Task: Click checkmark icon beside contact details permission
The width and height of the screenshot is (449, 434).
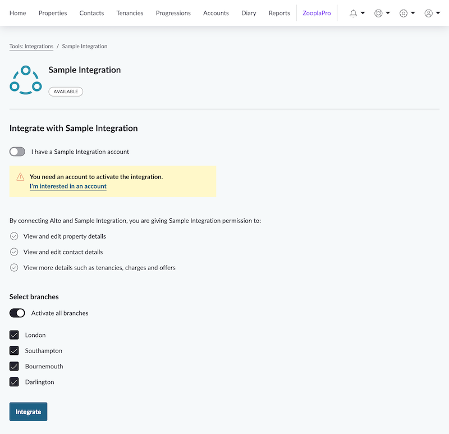Action: (x=14, y=252)
